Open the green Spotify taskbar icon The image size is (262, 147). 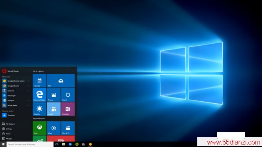[77, 144]
